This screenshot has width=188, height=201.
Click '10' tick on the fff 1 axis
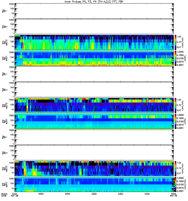13,140
